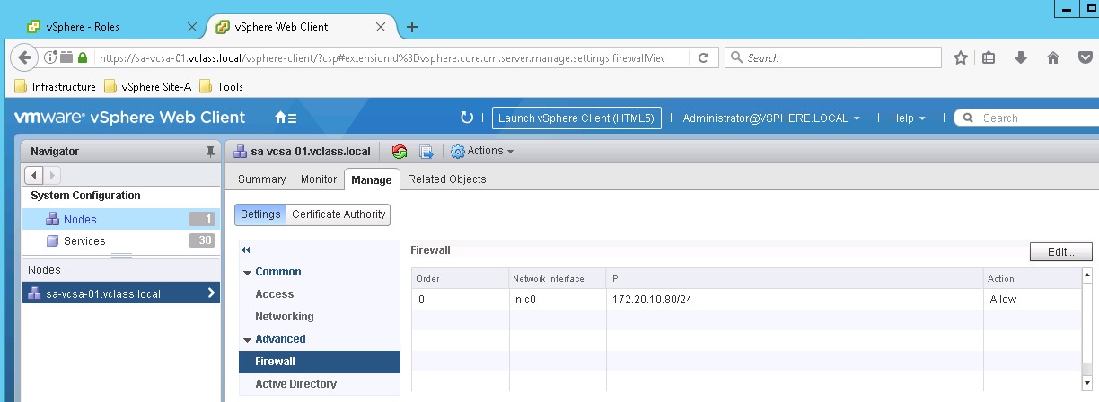Click the vSphere home menu icon
The height and width of the screenshot is (402, 1099).
point(286,118)
